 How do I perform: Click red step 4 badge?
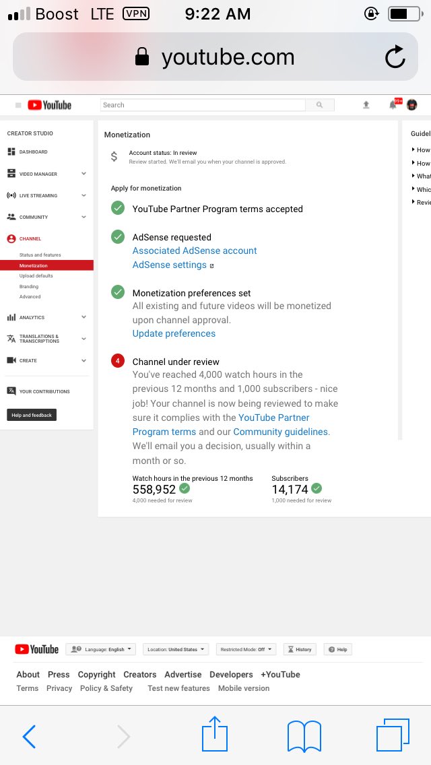pyautogui.click(x=118, y=361)
